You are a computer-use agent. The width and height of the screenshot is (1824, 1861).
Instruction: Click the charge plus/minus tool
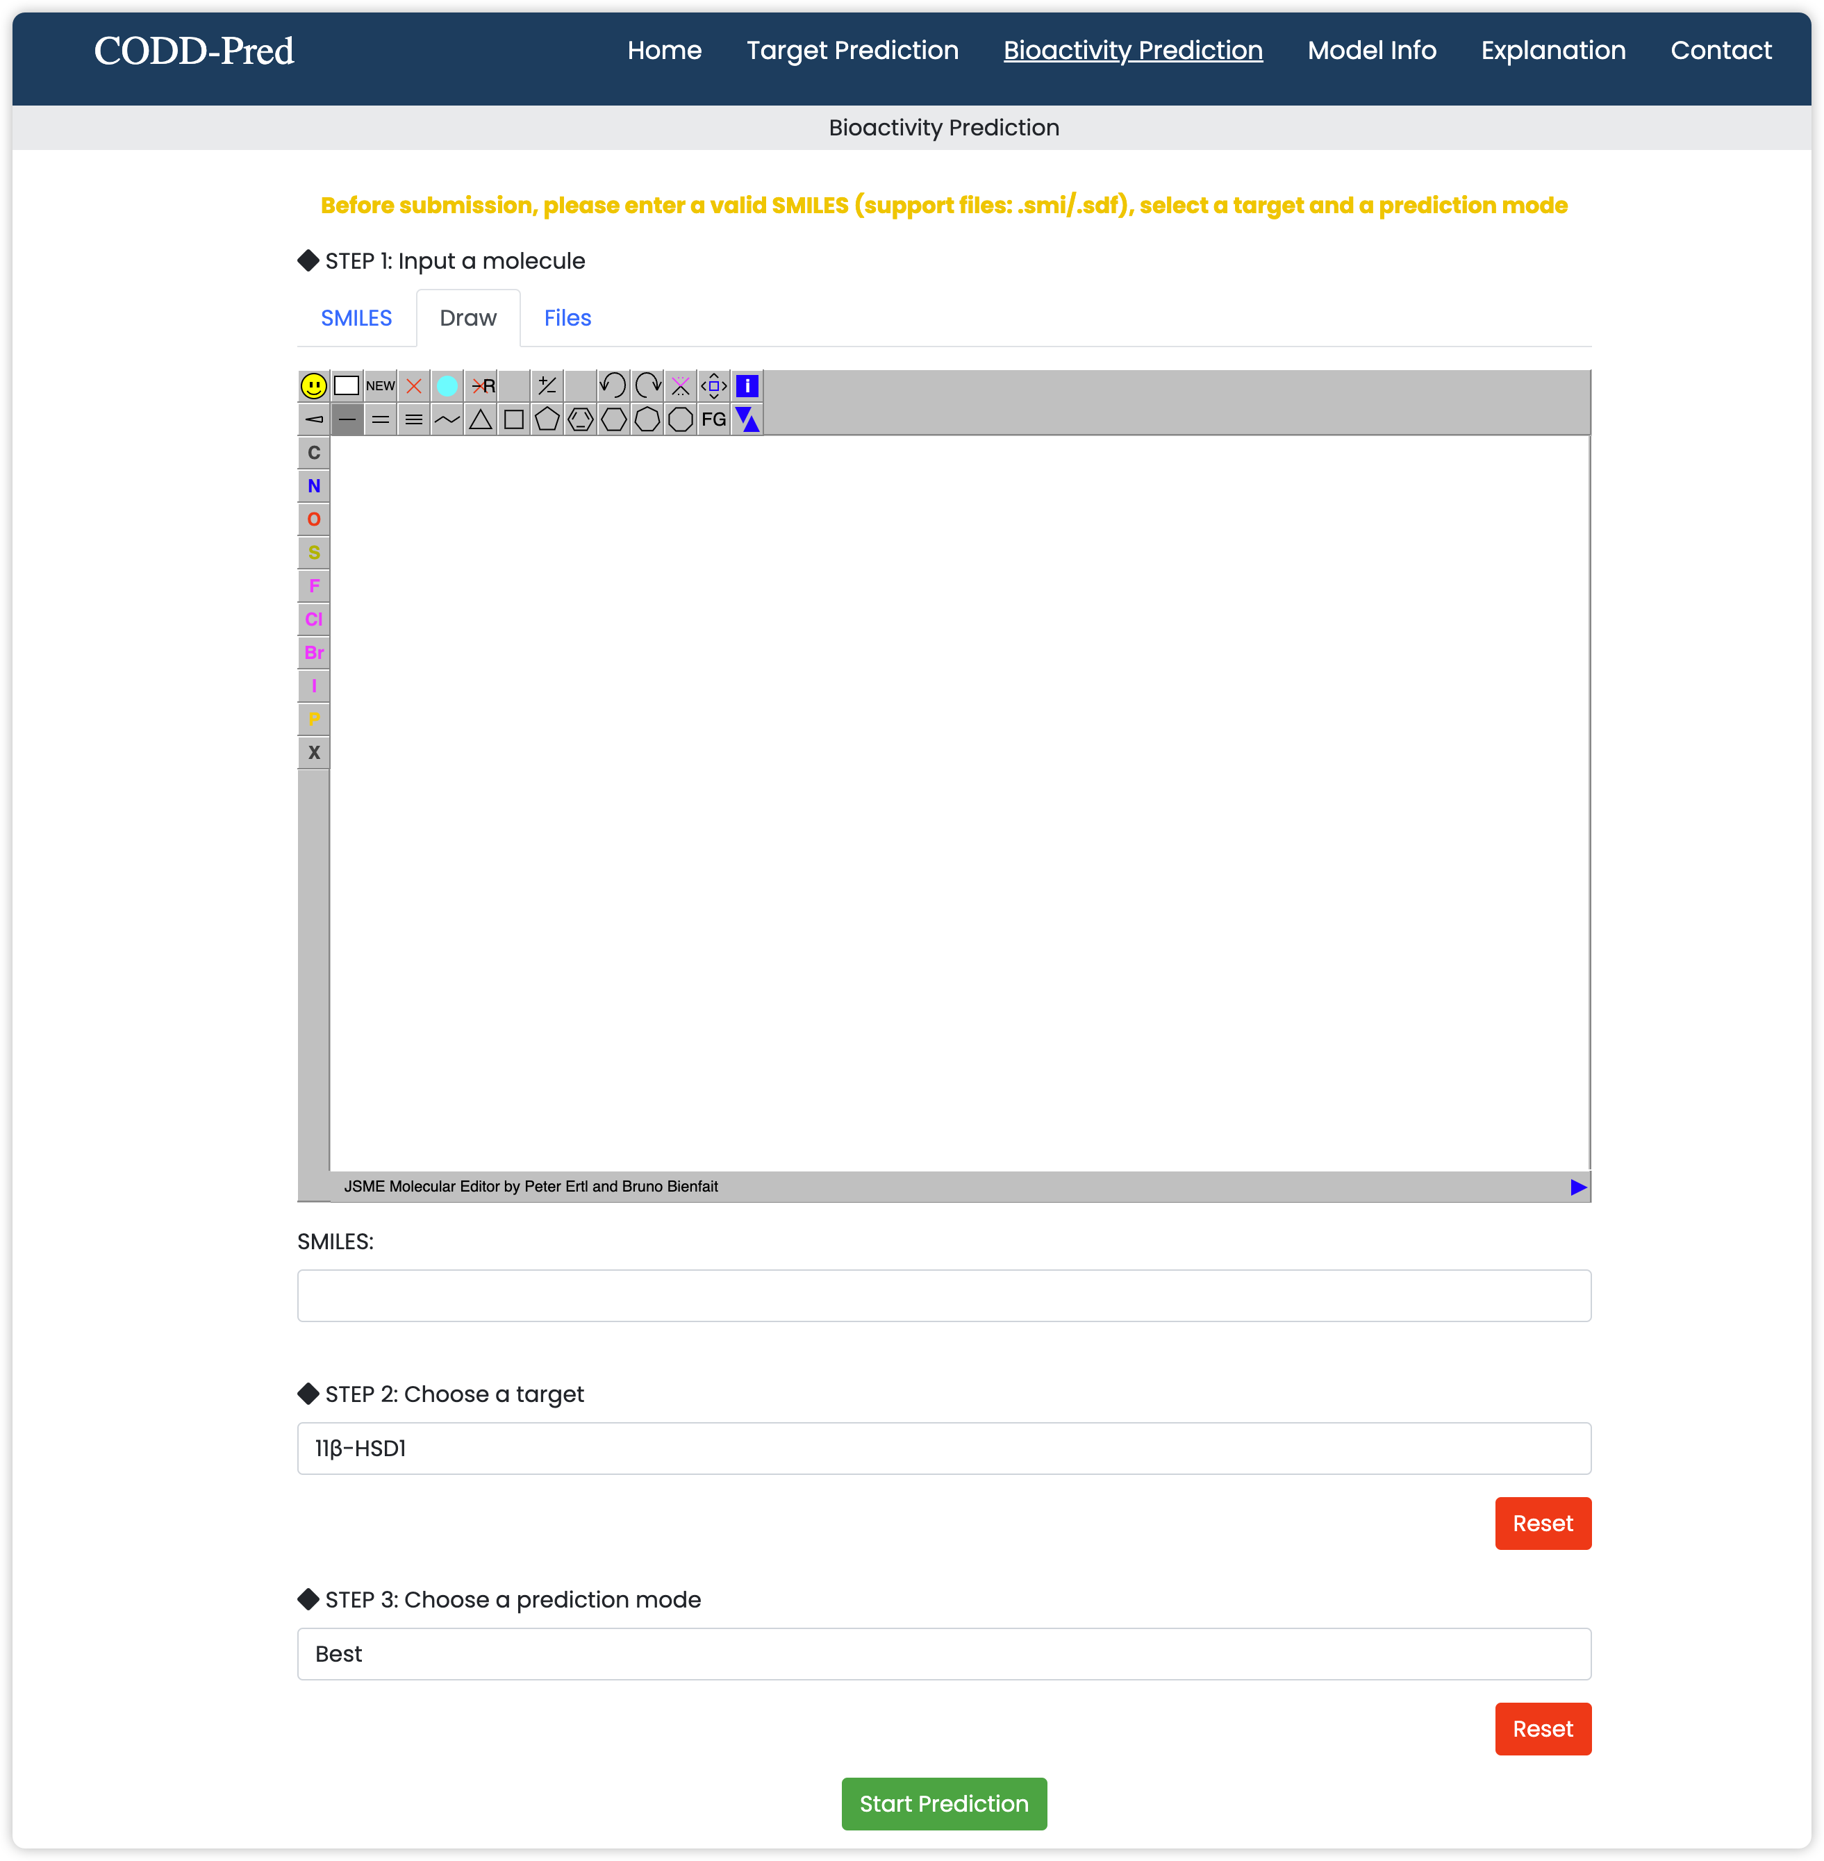pyautogui.click(x=547, y=386)
